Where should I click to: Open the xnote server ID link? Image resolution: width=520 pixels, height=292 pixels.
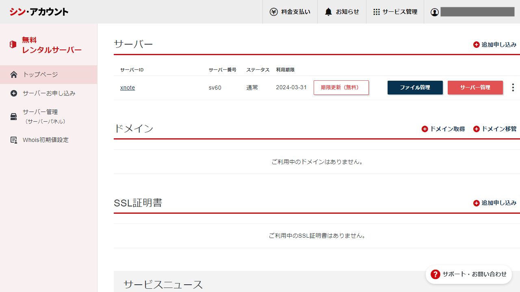pyautogui.click(x=128, y=88)
